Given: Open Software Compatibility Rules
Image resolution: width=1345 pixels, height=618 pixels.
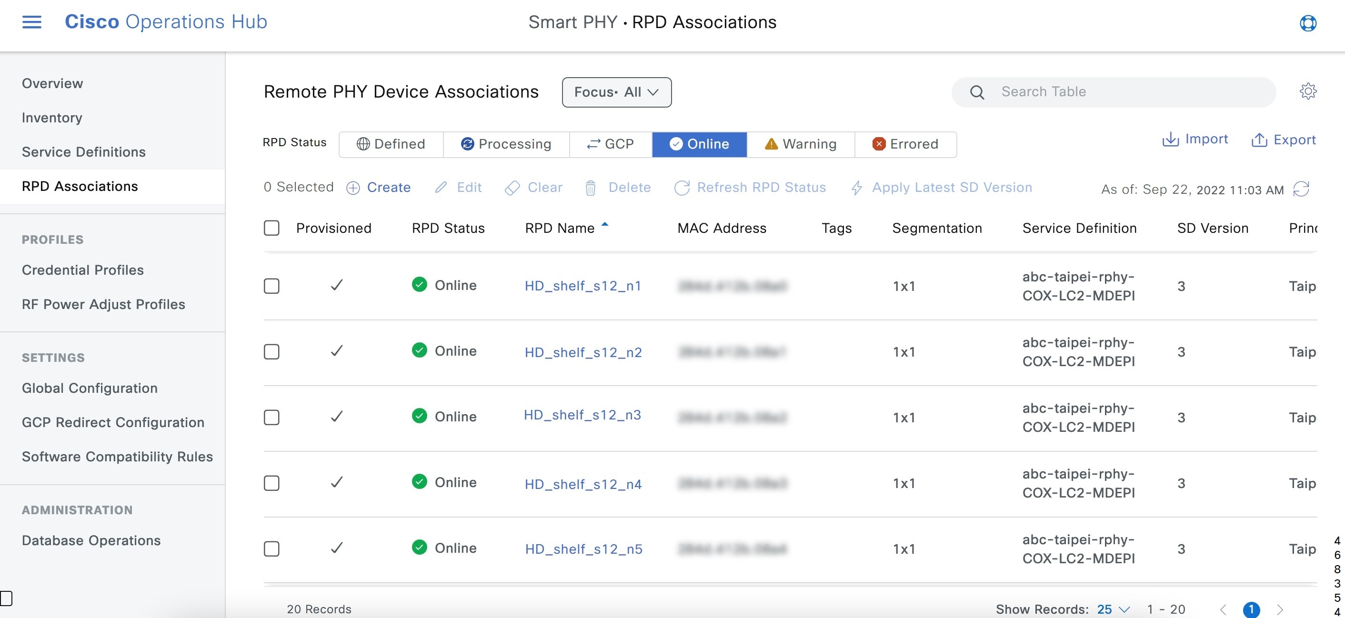Looking at the screenshot, I should click(117, 457).
